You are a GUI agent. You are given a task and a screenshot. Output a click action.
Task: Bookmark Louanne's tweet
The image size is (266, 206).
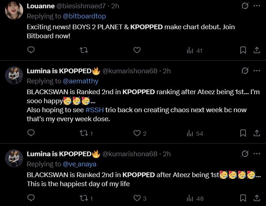pos(244,51)
